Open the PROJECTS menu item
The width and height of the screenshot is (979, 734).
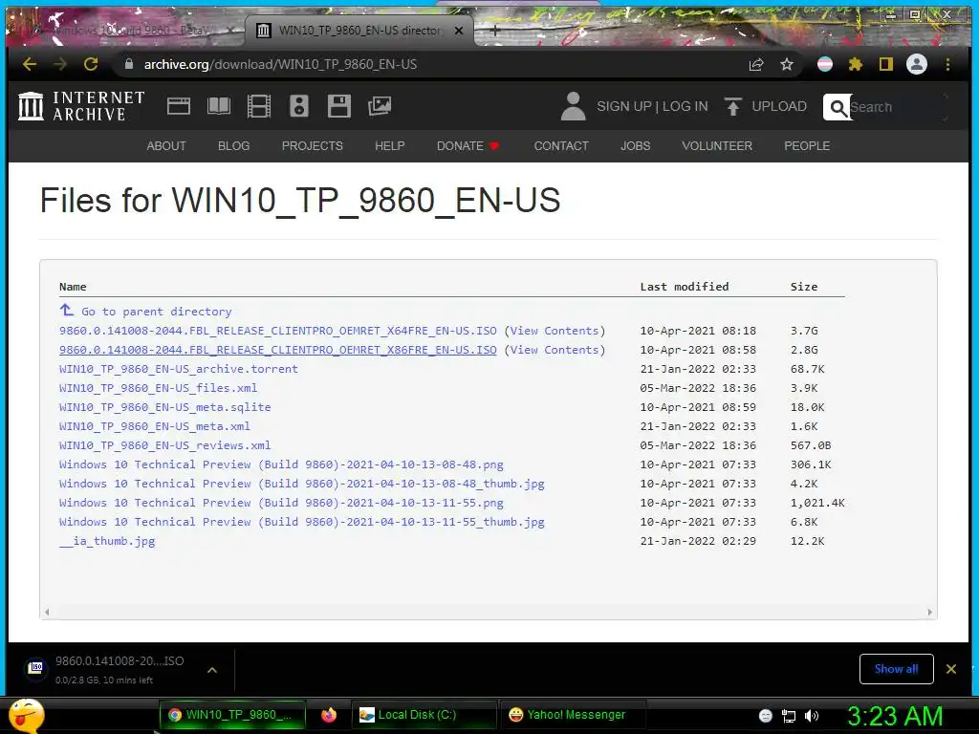click(313, 146)
